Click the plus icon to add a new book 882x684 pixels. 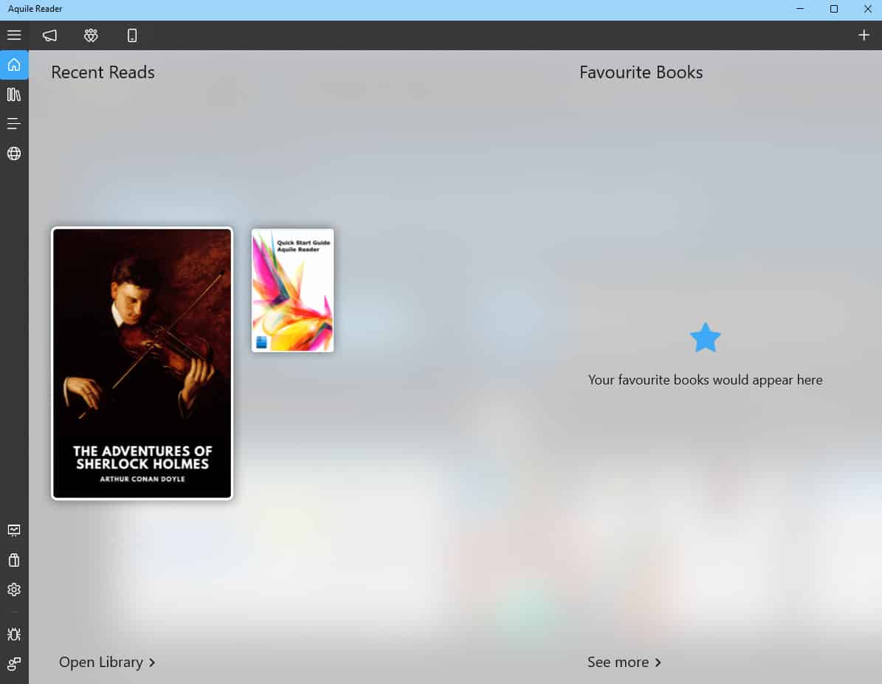tap(864, 35)
